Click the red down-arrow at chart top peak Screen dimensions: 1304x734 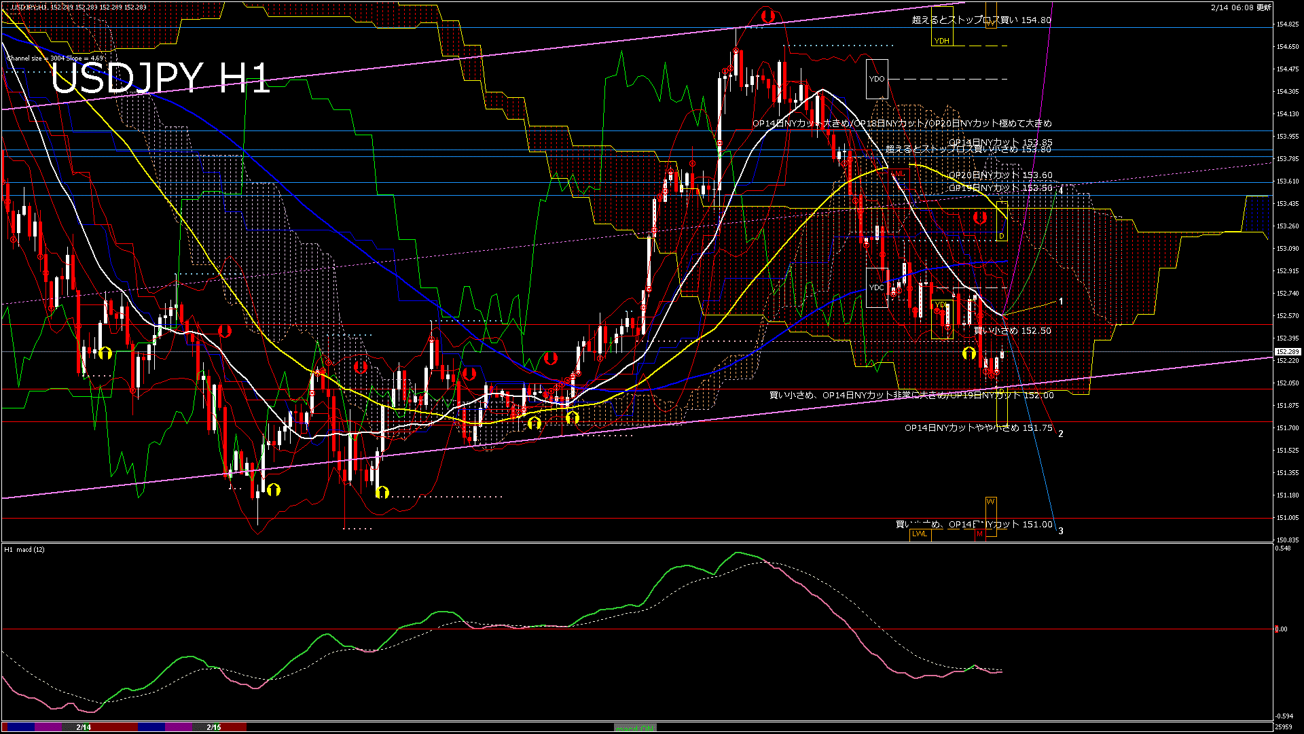tap(767, 16)
